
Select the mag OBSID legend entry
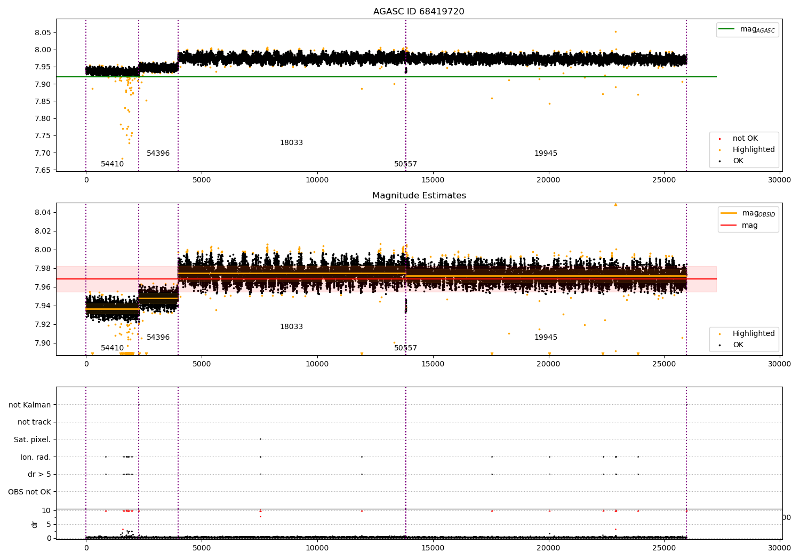click(748, 213)
